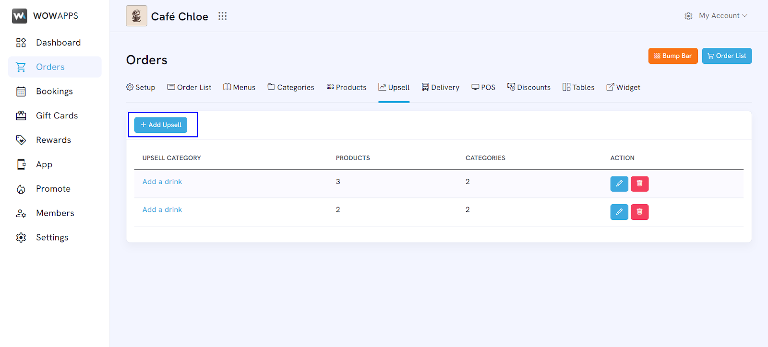Click the Bump Bar button
Screen dimensions: 768x347
[x=673, y=56]
